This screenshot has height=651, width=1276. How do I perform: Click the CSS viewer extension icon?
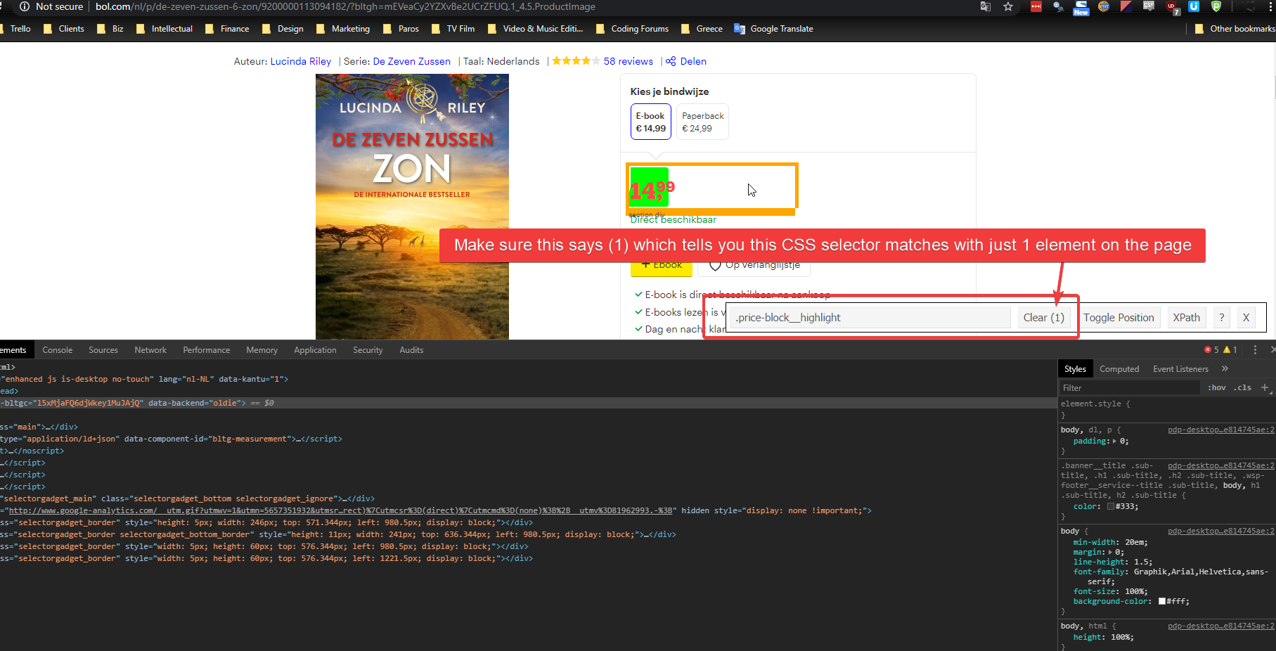coord(1149,6)
